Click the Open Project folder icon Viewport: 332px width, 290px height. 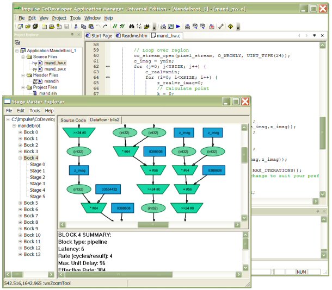(x=28, y=27)
